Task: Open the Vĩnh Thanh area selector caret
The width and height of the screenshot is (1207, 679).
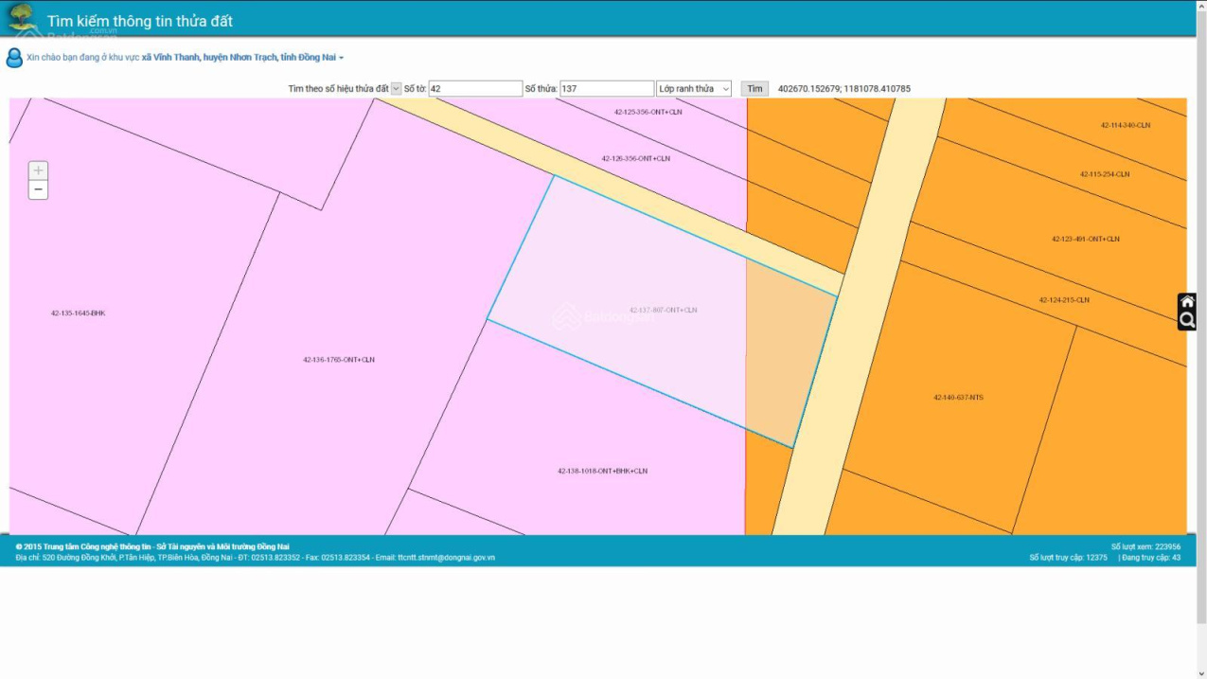Action: pos(341,58)
